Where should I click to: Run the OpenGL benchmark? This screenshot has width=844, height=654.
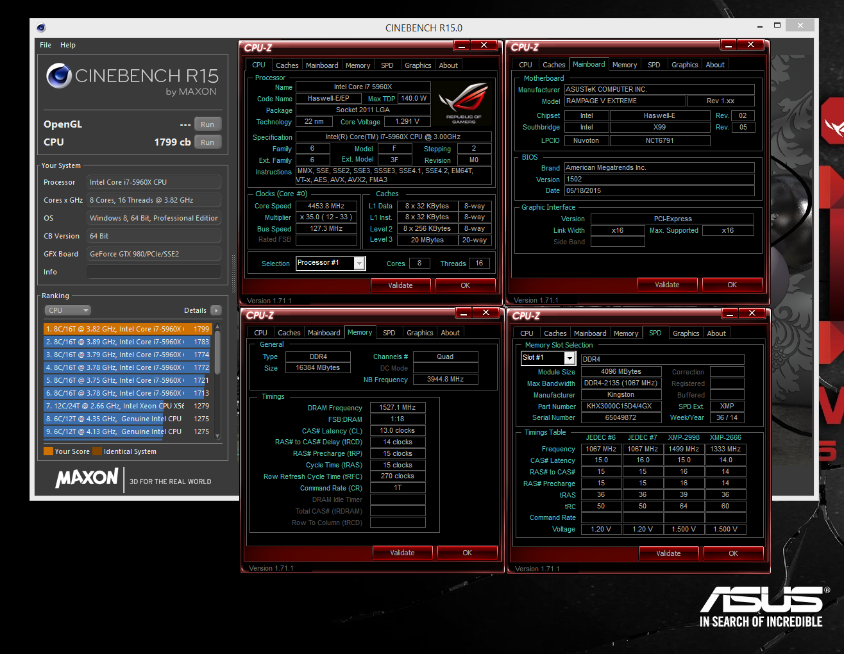point(208,124)
